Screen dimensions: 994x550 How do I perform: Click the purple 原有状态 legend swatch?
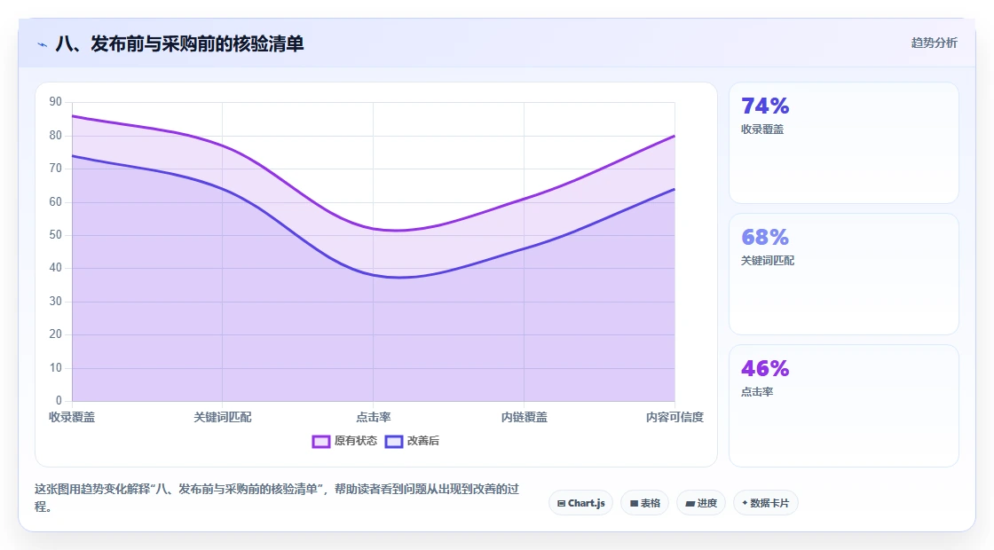320,442
